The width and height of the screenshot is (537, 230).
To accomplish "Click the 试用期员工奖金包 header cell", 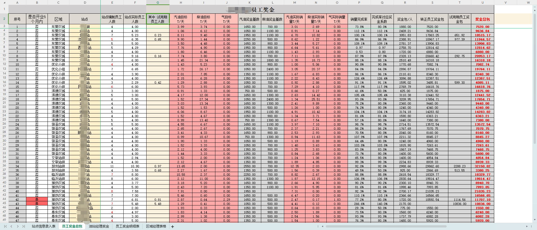I will (x=460, y=19).
